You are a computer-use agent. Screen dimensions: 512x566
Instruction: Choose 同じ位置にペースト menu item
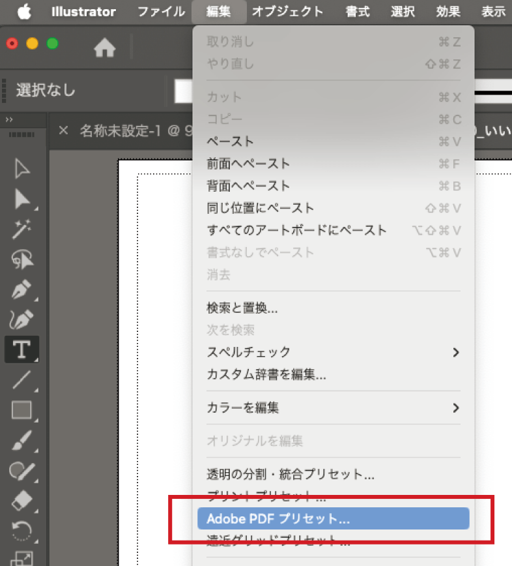point(334,208)
